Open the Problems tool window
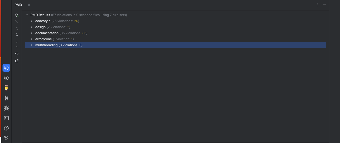340x143 pixels. 6,128
